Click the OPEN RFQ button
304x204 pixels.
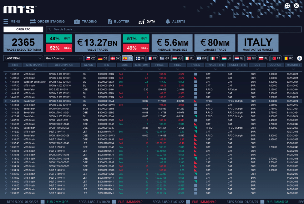point(23,29)
